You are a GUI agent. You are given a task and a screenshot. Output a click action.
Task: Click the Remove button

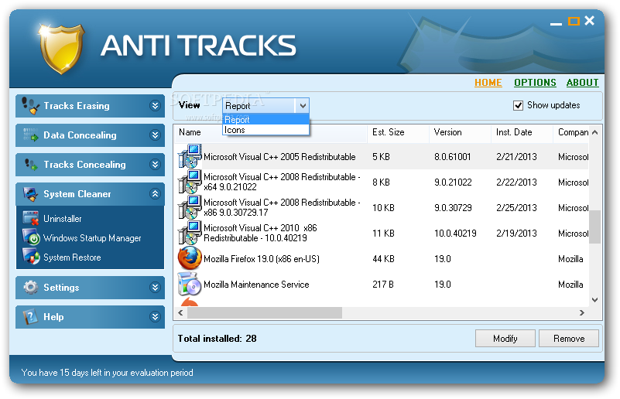(x=569, y=339)
